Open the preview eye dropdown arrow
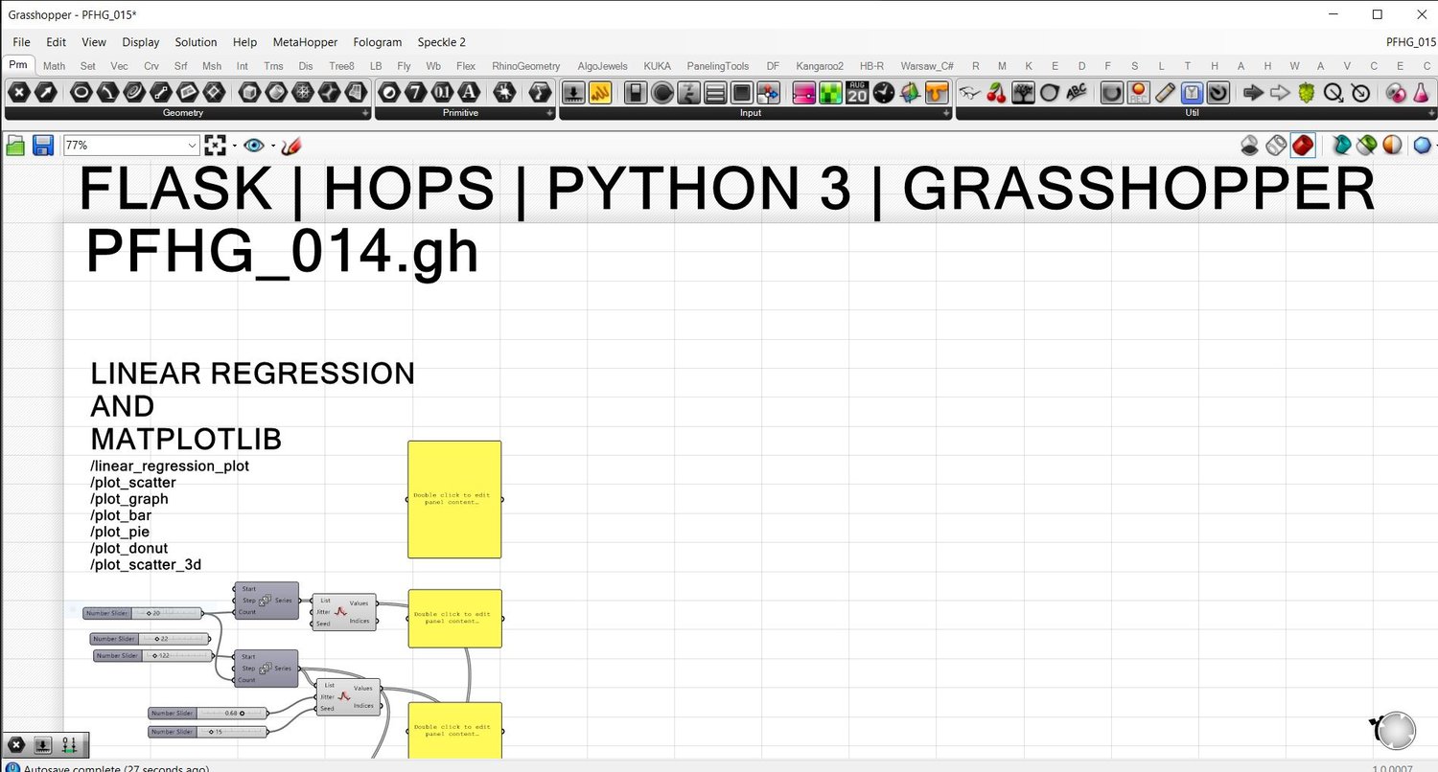 [273, 146]
